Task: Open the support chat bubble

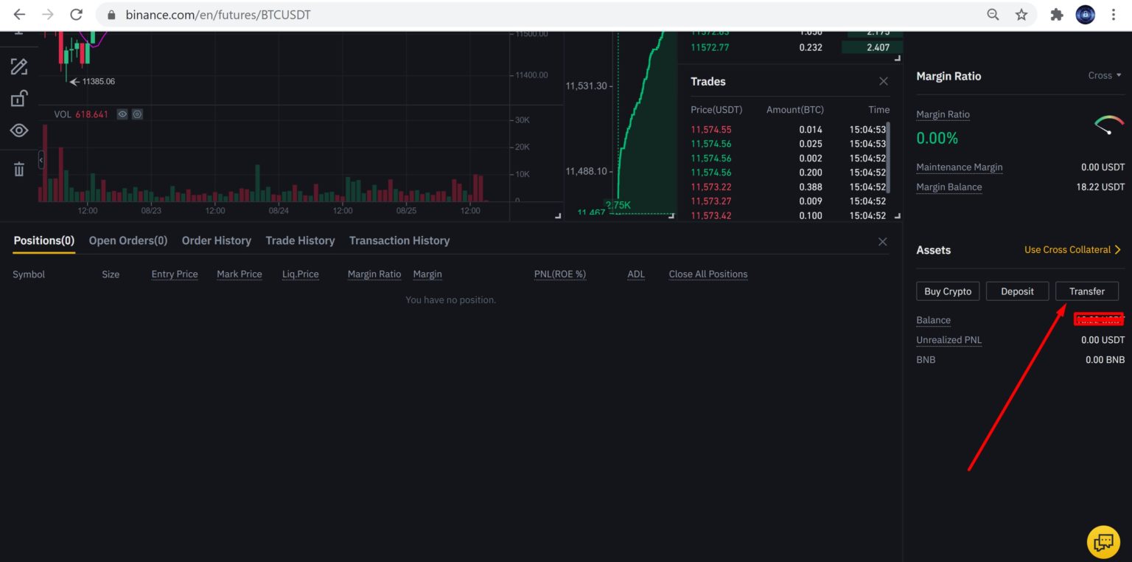Action: [1103, 542]
